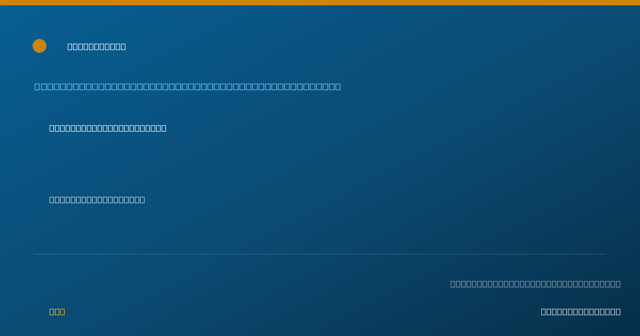Click the first box of light-blue subtitle
The image size is (640, 336).
[37, 86]
